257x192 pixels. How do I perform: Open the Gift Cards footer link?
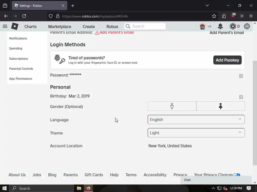pyautogui.click(x=94, y=175)
